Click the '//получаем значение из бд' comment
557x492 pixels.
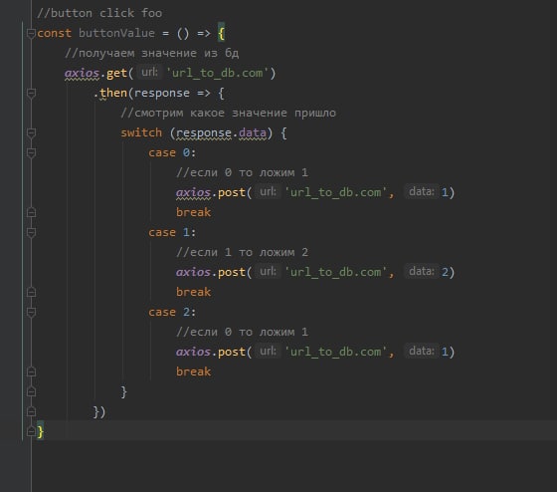click(x=151, y=53)
